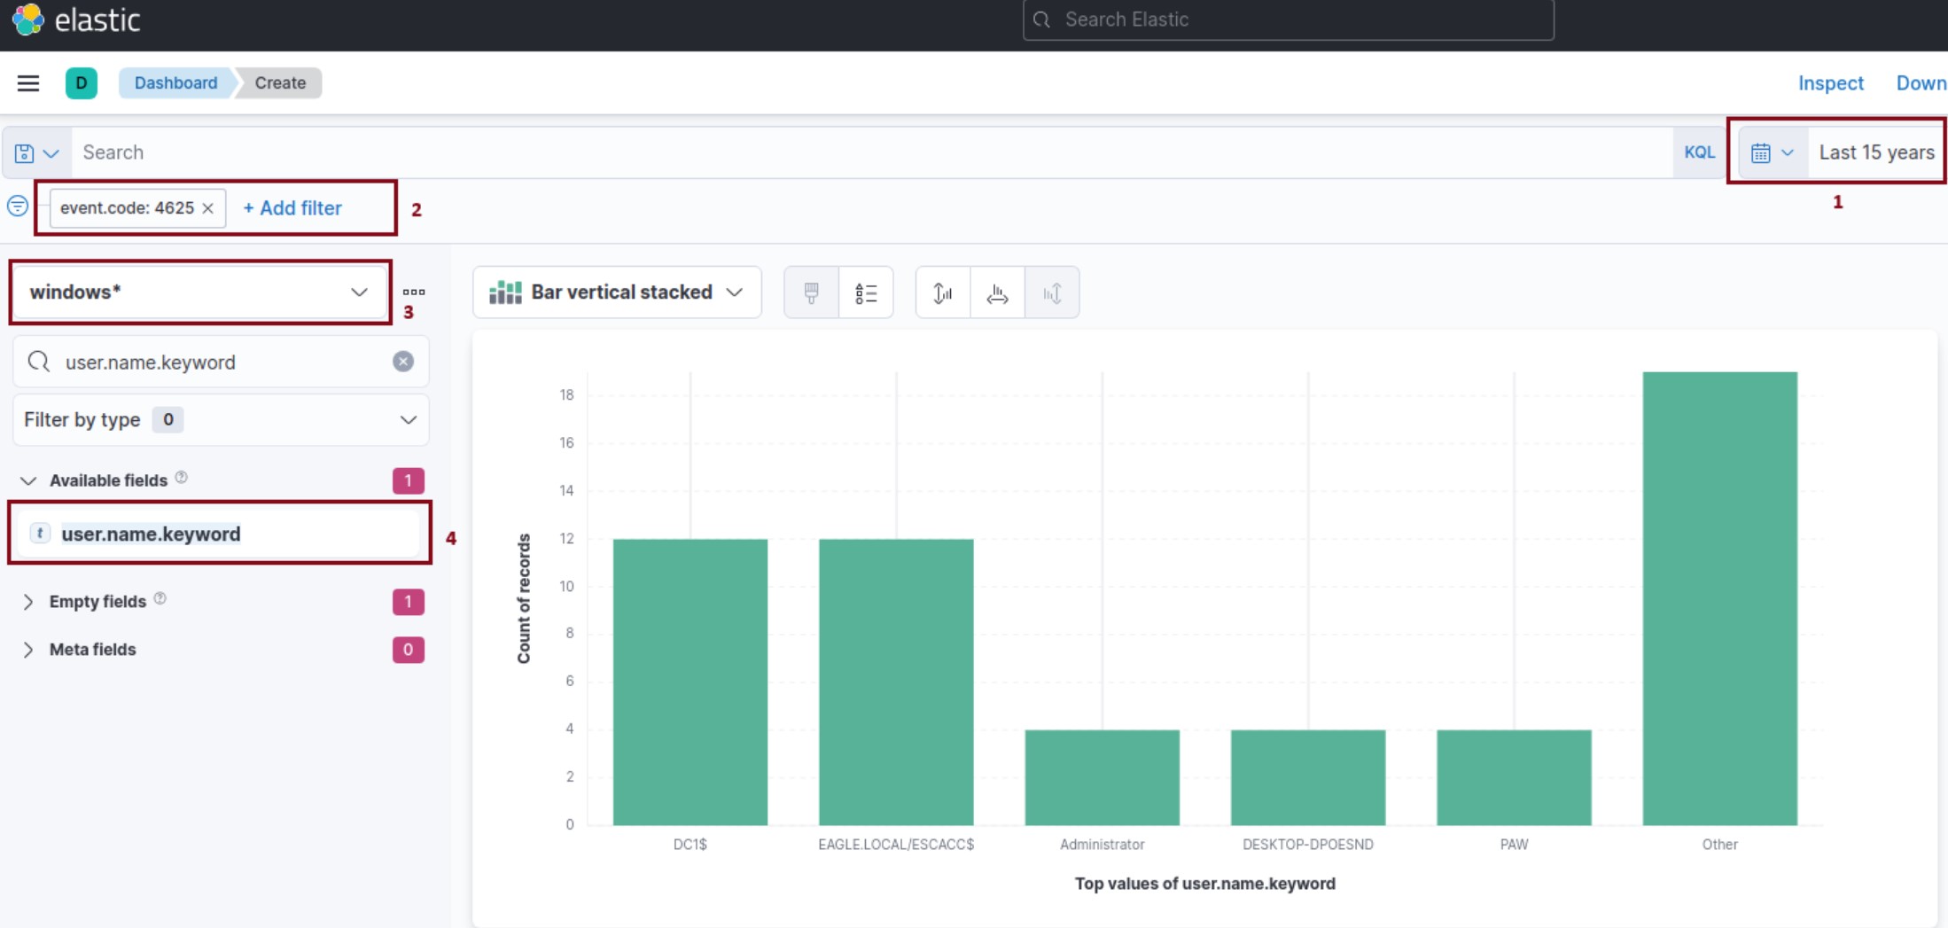
Task: Click the green D space avatar
Action: tap(82, 83)
